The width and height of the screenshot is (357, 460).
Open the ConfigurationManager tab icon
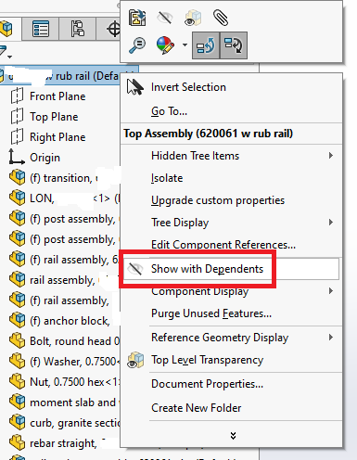click(77, 29)
